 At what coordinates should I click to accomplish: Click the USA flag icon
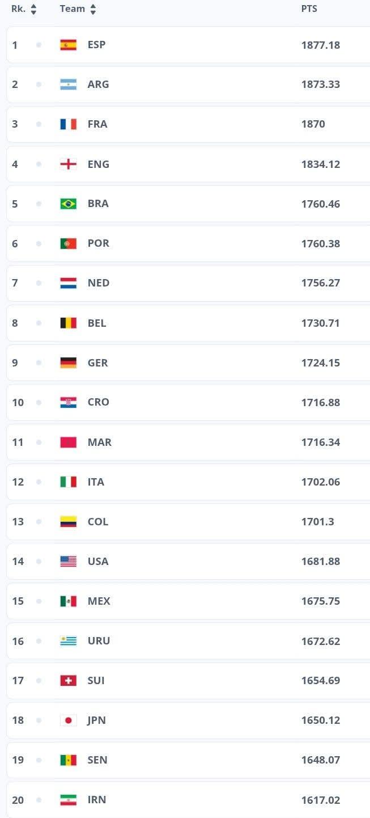(x=68, y=561)
